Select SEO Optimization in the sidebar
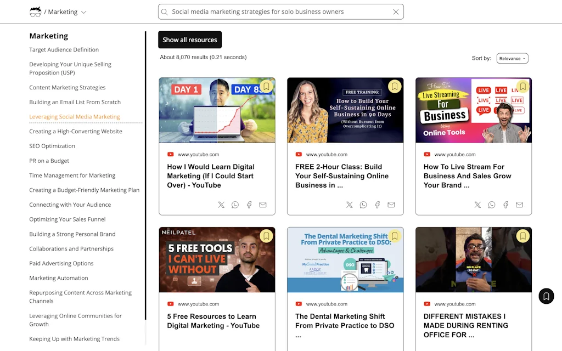Viewport: 562px width, 351px height. pos(52,146)
